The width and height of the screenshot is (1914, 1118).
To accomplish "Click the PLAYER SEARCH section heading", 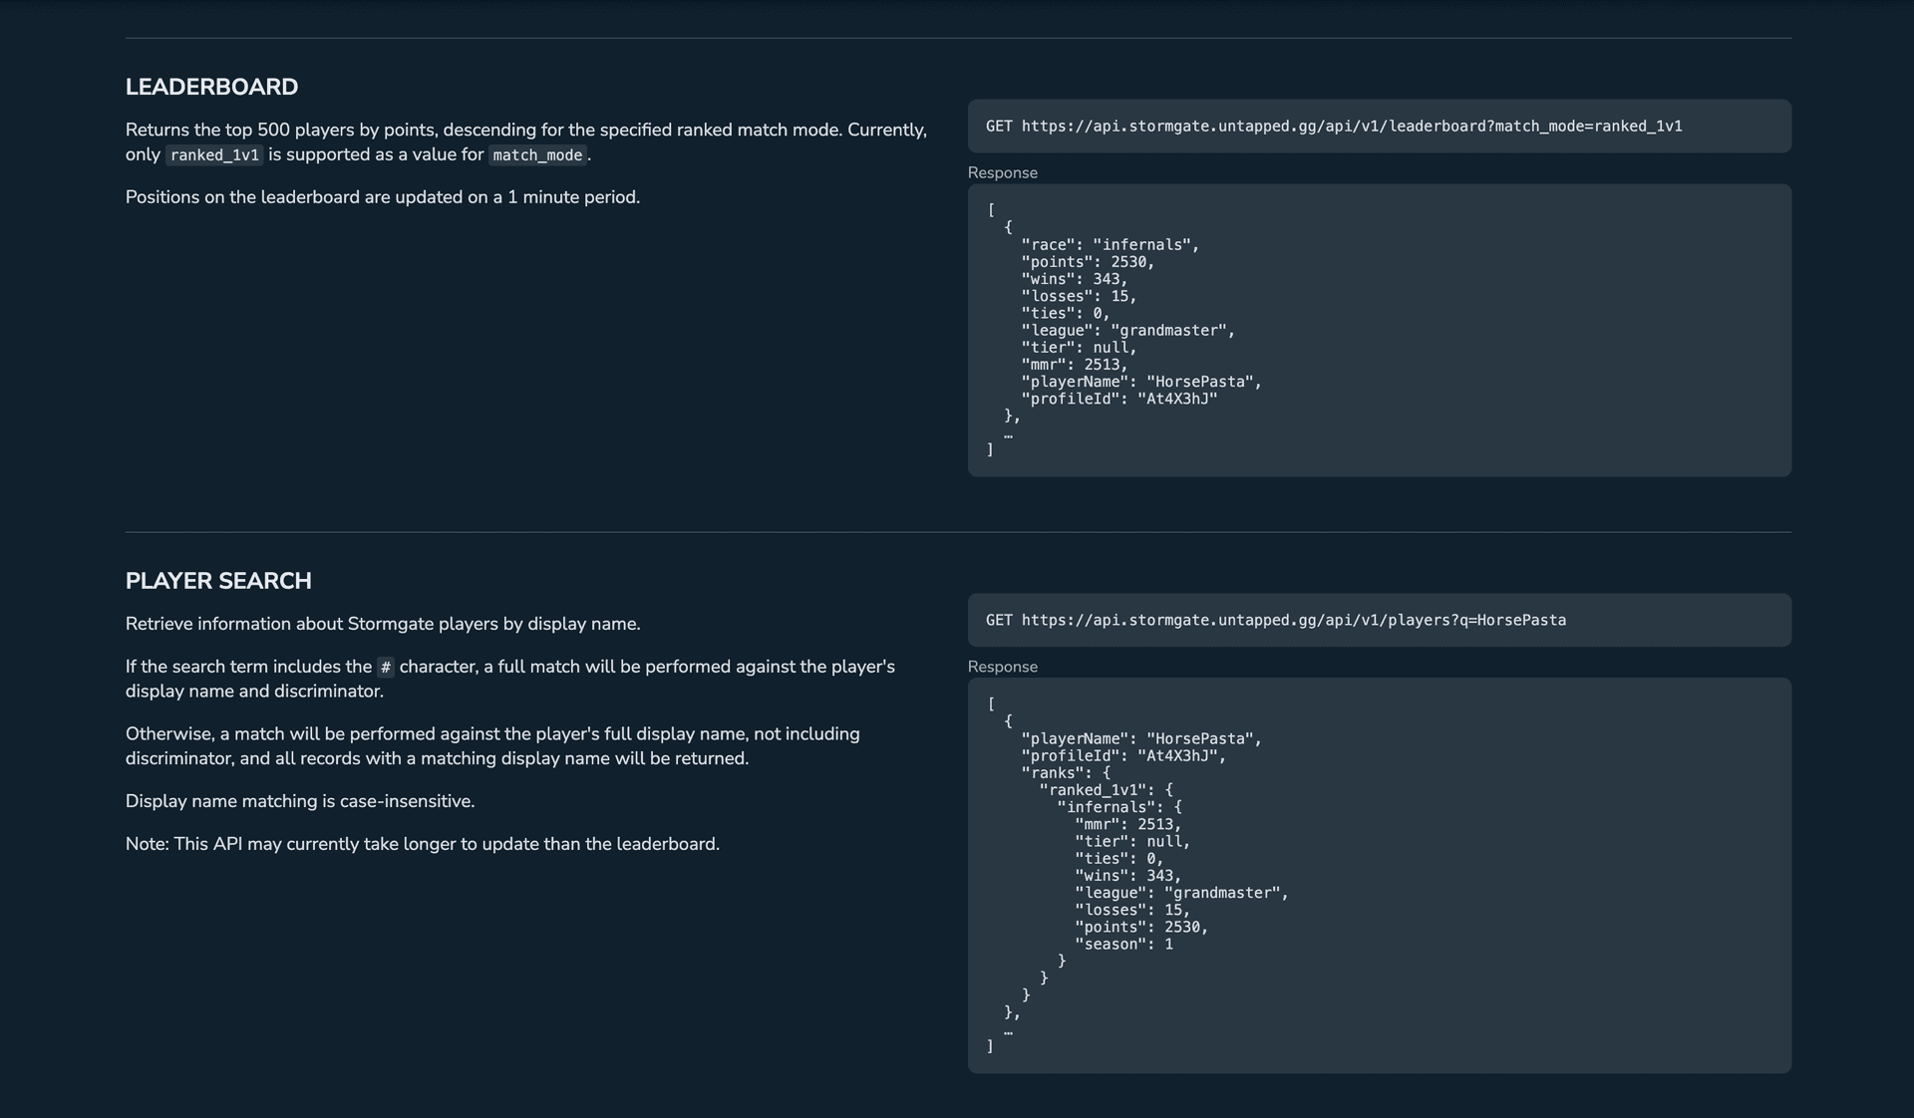I will click(218, 581).
